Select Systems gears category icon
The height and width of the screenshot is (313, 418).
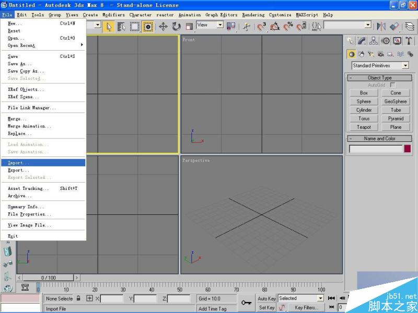(410, 54)
